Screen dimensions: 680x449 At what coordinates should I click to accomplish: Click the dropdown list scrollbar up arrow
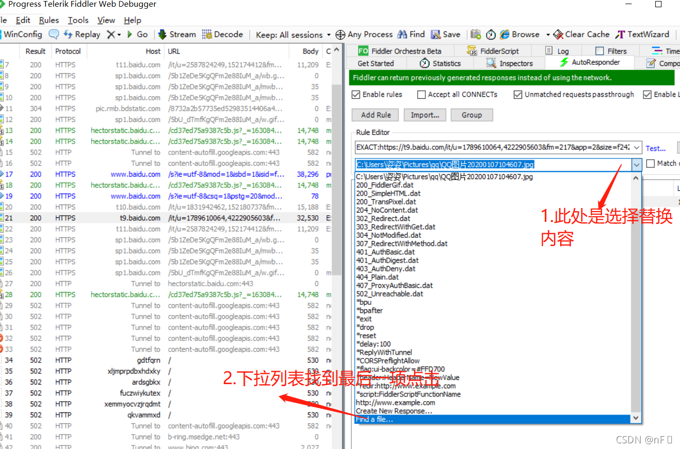[x=636, y=177]
